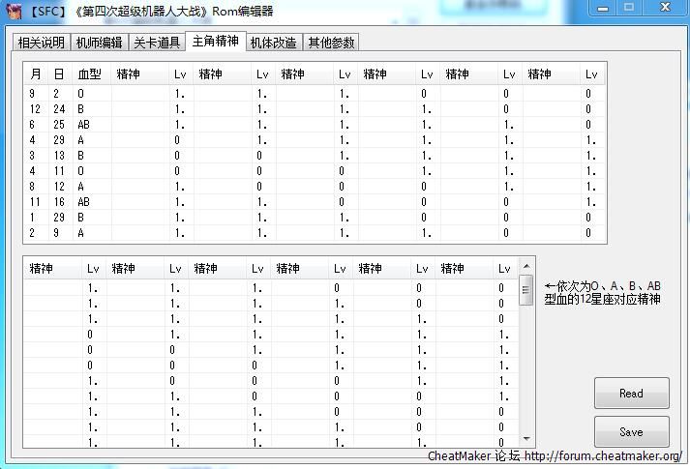The image size is (690, 469).
Task: Click the lower table's scroll down arrow
Action: coord(526,440)
